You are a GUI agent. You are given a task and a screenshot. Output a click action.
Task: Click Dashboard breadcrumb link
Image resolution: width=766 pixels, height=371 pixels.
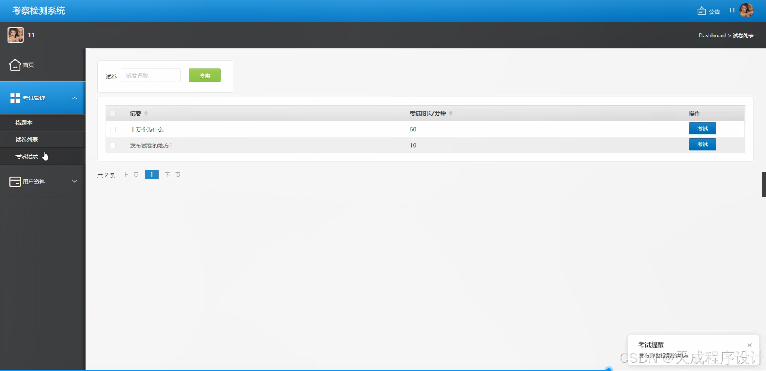coord(712,35)
